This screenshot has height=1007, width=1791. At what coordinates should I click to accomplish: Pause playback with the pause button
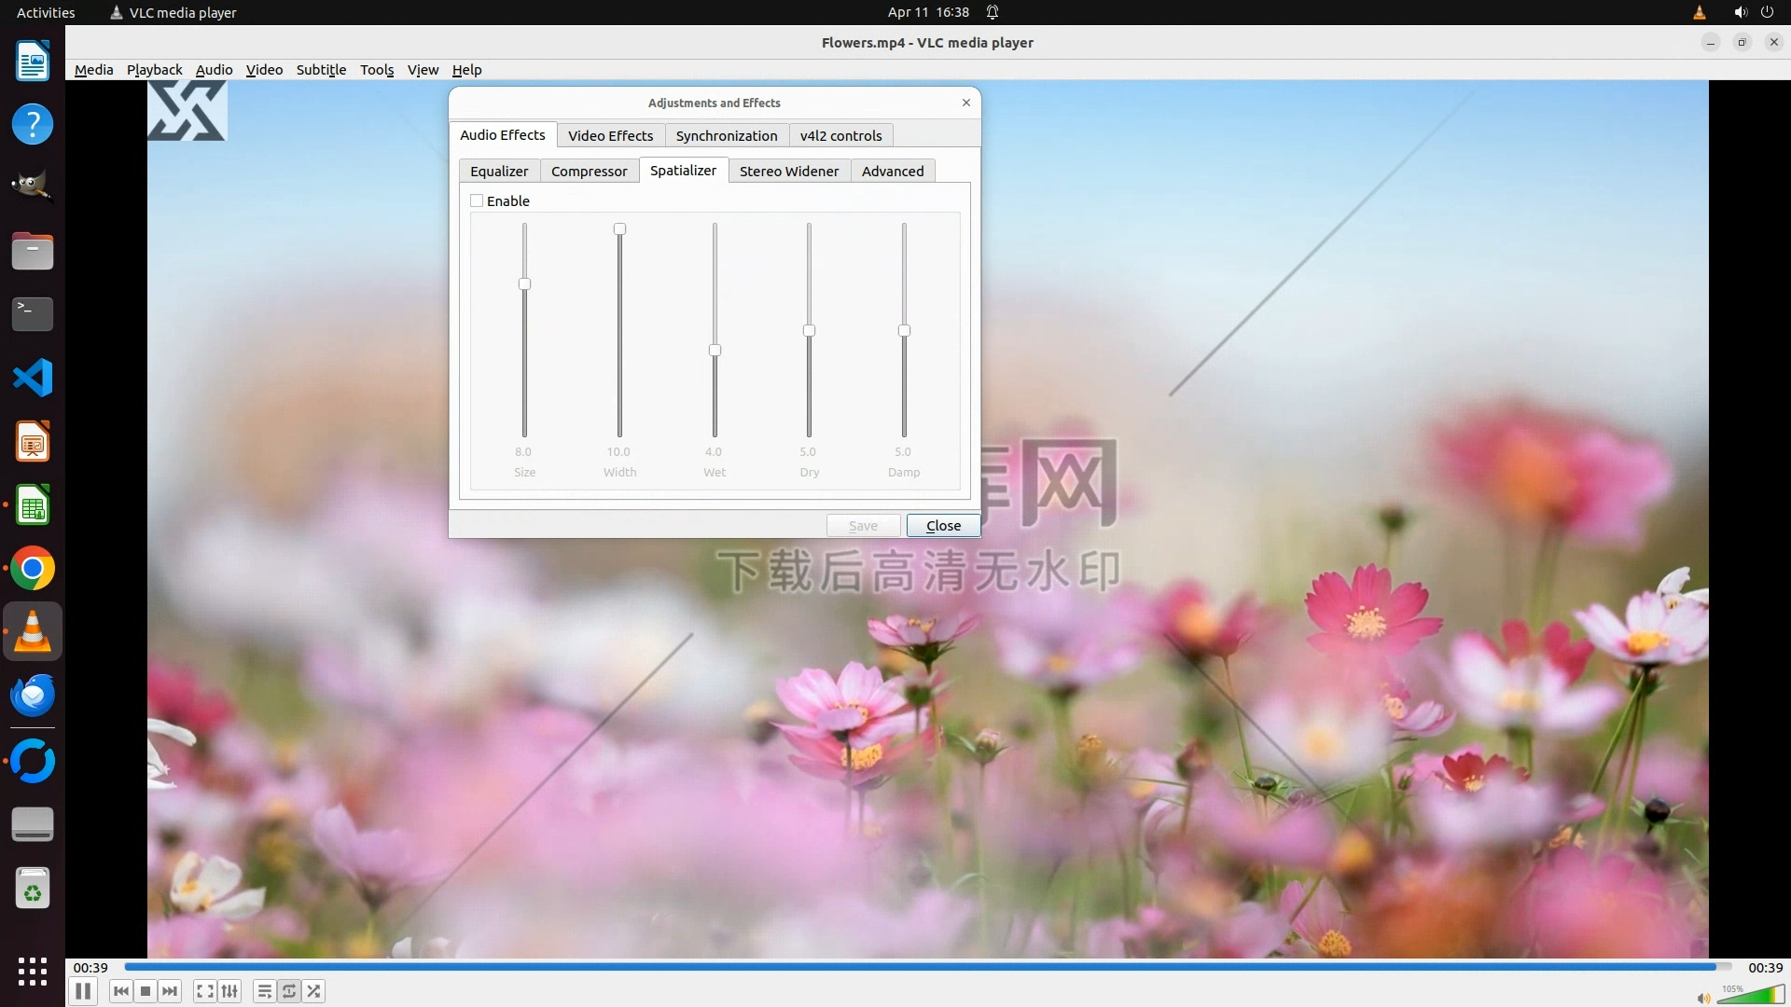83,991
